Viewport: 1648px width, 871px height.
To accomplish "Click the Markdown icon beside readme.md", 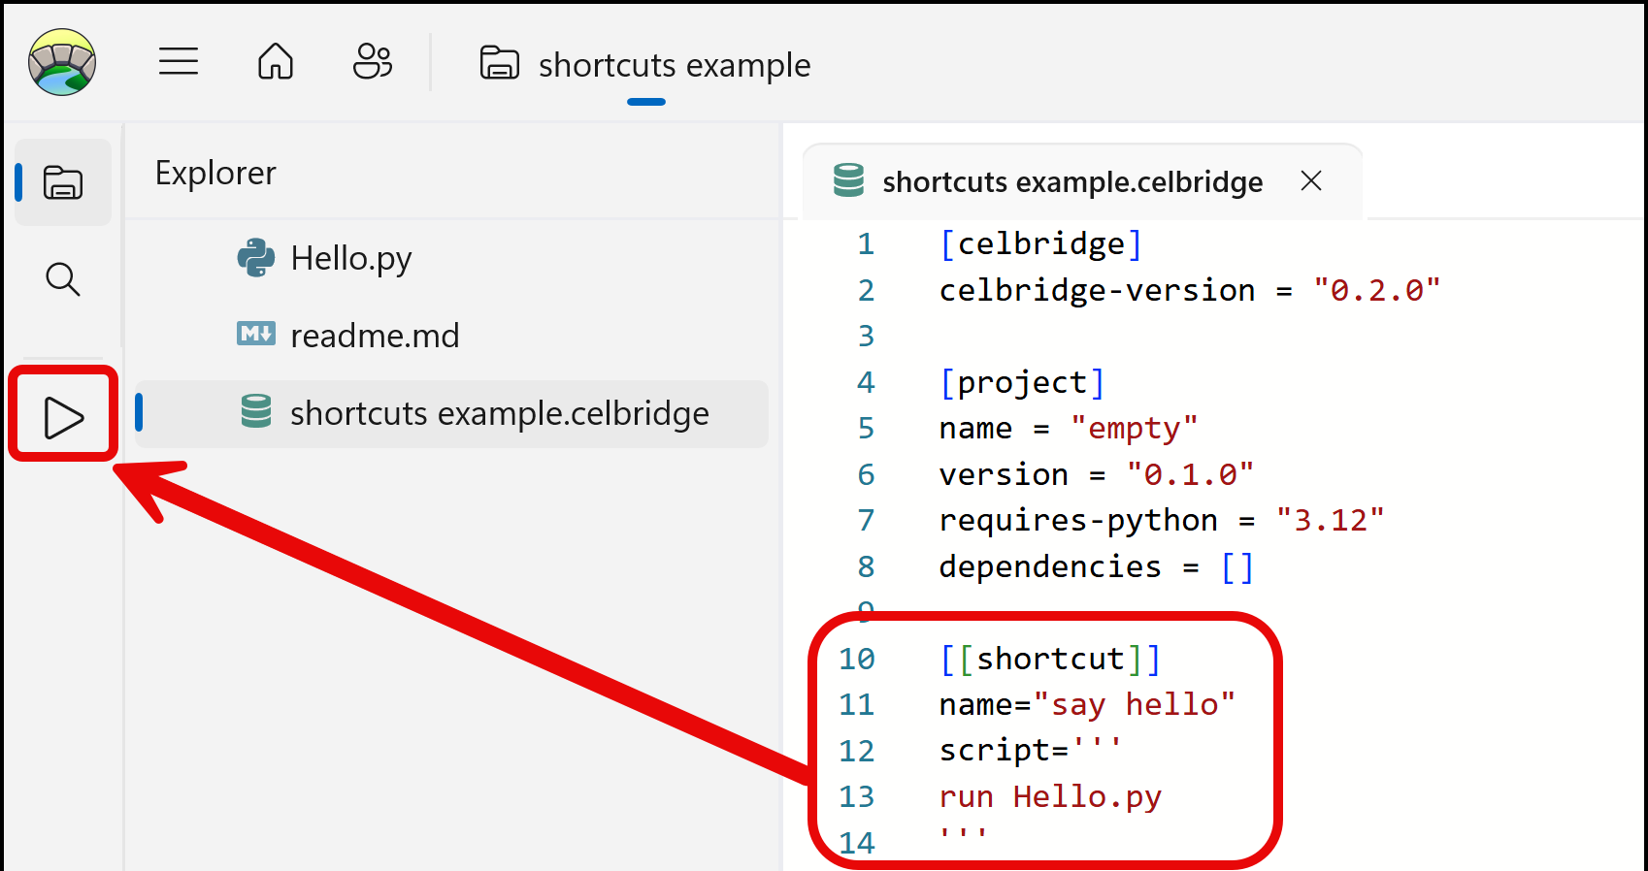I will [x=256, y=334].
